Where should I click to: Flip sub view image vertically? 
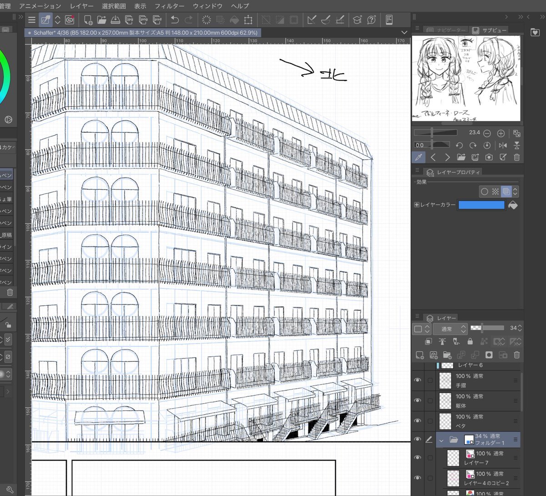tap(517, 146)
